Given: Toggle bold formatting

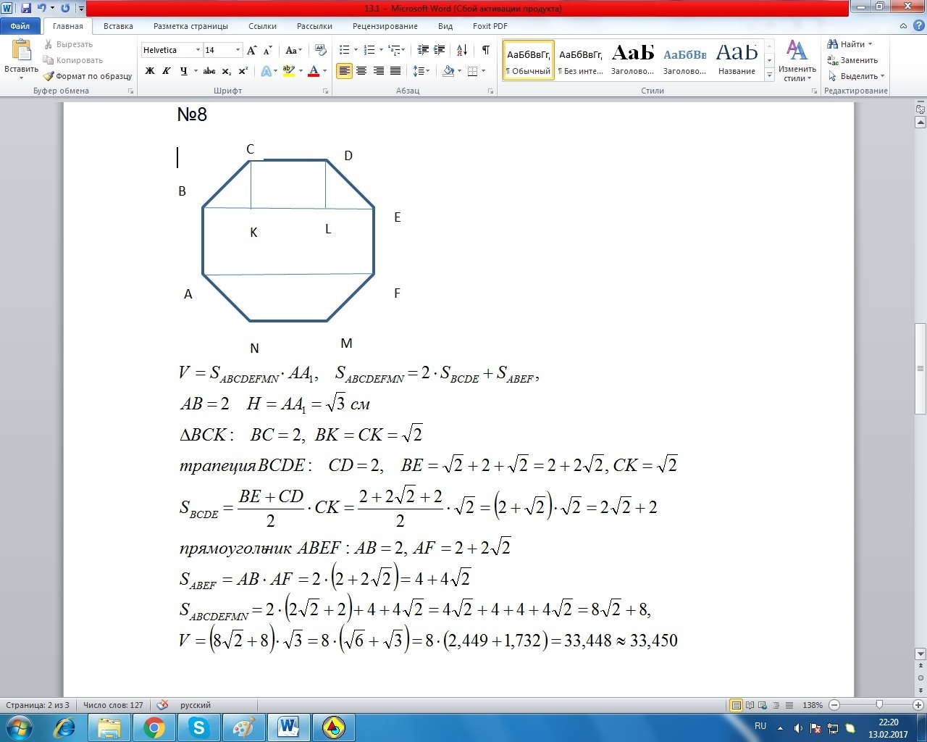Looking at the screenshot, I should [150, 71].
